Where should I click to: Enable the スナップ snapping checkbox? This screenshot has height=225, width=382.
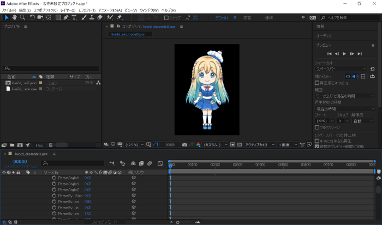[166, 18]
